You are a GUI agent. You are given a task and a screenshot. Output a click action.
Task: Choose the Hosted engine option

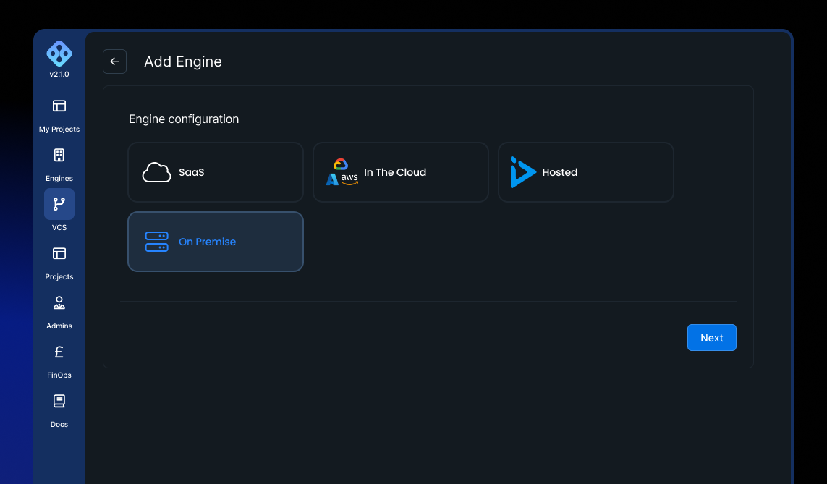[x=586, y=172]
